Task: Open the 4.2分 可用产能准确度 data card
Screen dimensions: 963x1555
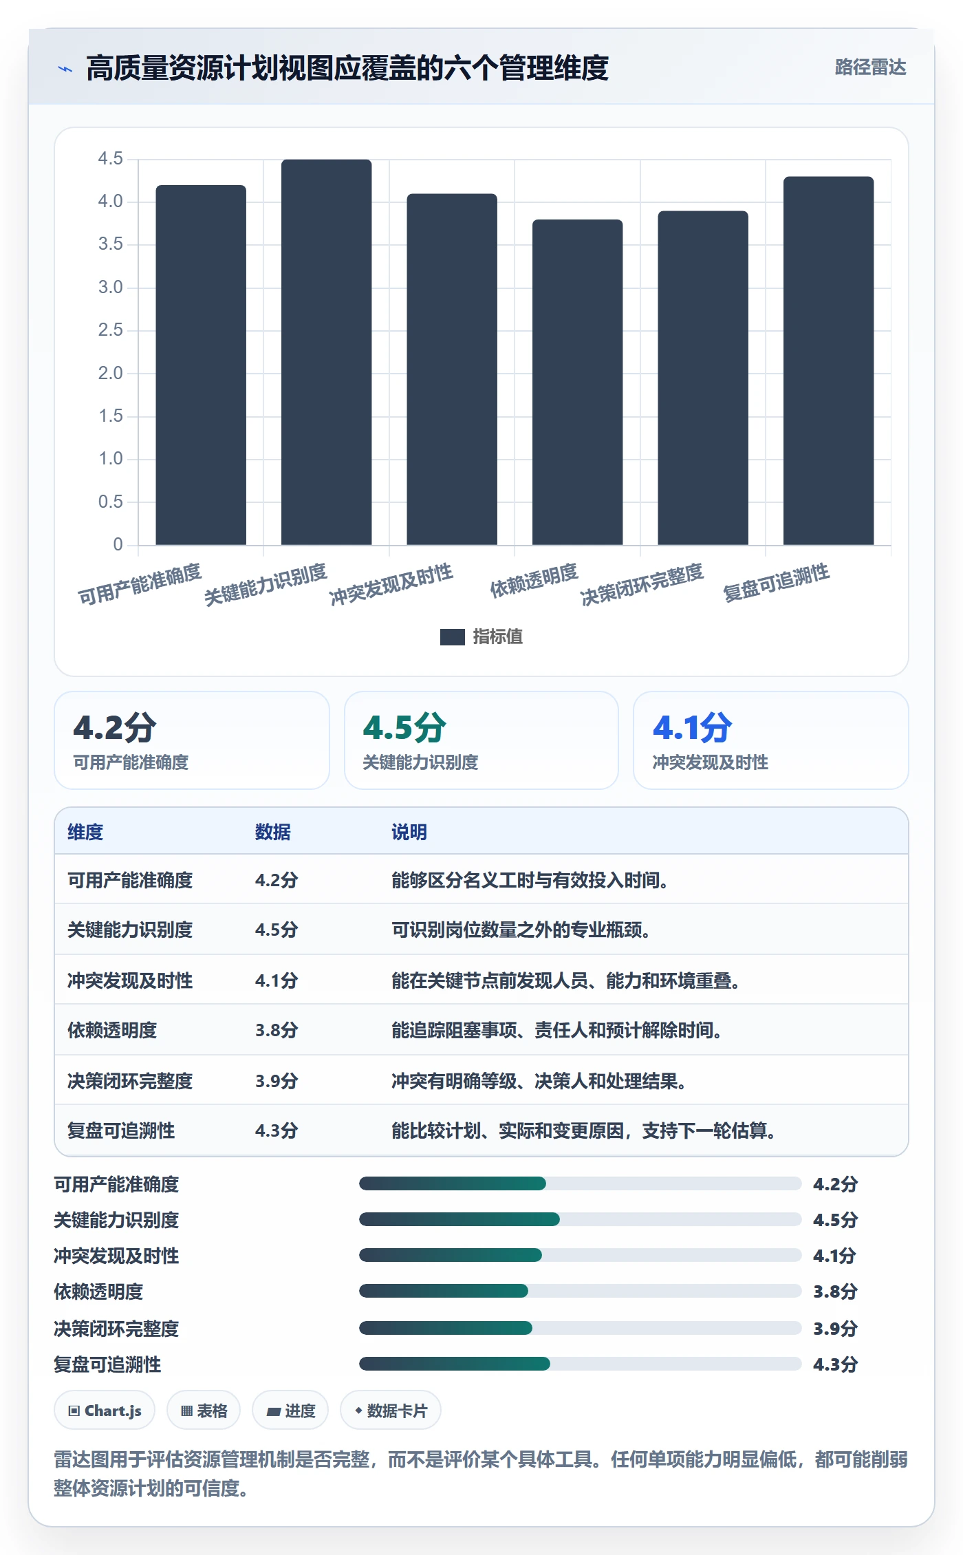Action: coord(192,740)
